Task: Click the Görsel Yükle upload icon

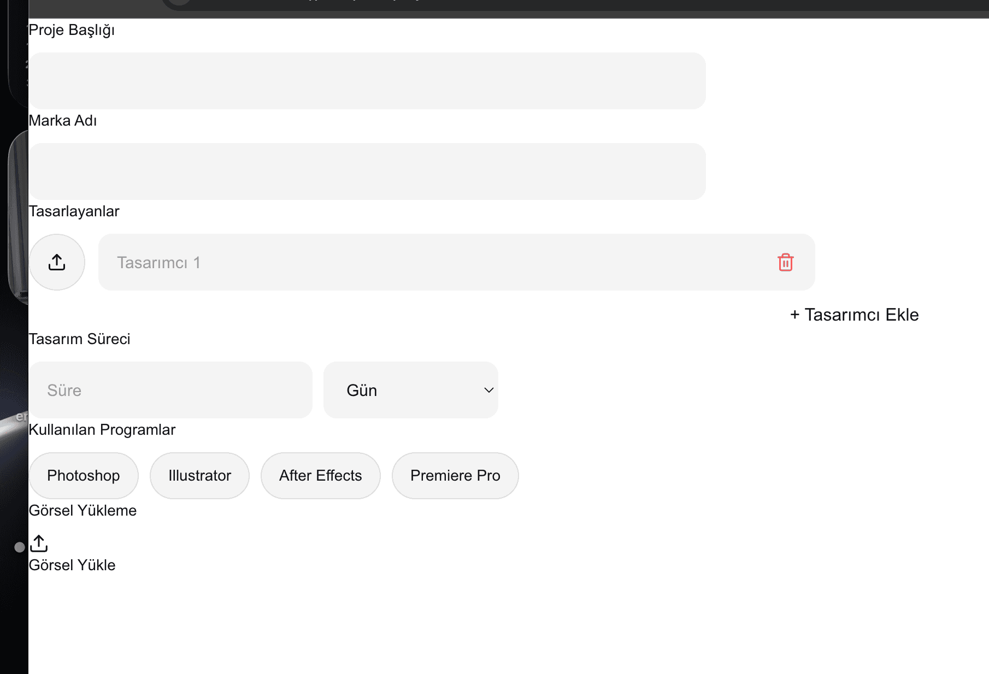Action: tap(39, 543)
